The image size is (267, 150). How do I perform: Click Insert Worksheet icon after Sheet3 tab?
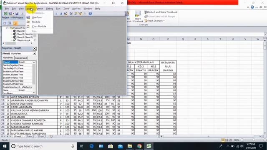[x=51, y=136]
